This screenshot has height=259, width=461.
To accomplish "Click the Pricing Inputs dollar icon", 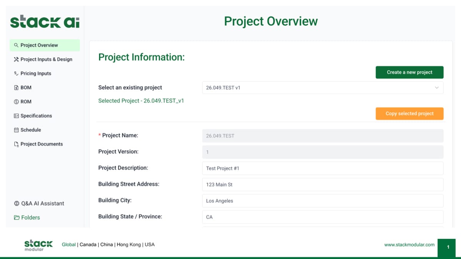I will [x=16, y=74].
